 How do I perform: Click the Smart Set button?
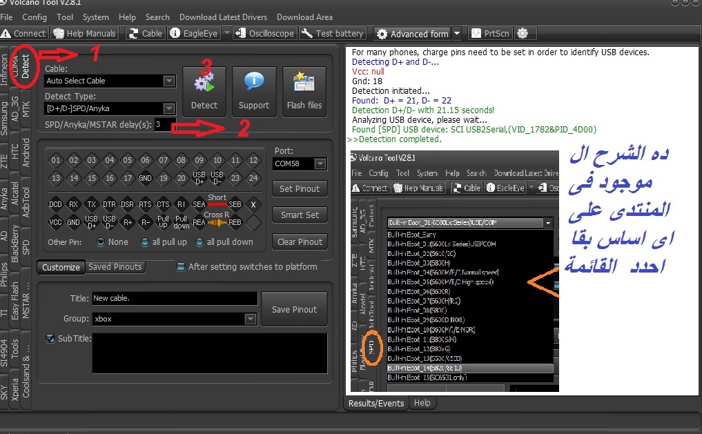[300, 215]
